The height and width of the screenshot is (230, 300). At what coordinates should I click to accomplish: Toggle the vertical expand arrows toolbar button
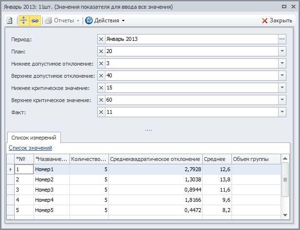click(x=23, y=20)
